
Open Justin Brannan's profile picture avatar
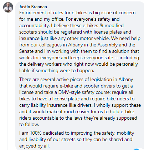[8, 7]
